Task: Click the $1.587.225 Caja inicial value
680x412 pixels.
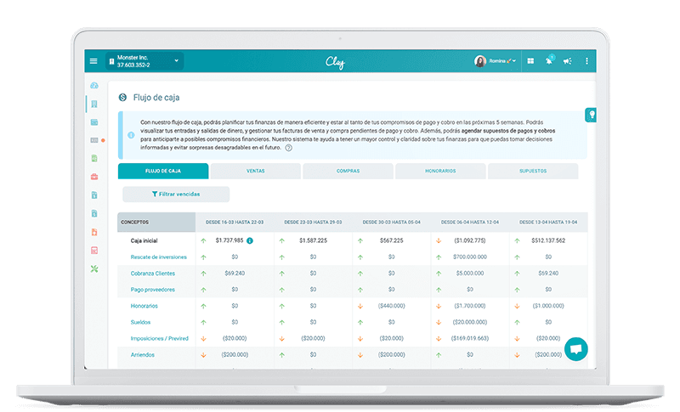Action: click(313, 240)
